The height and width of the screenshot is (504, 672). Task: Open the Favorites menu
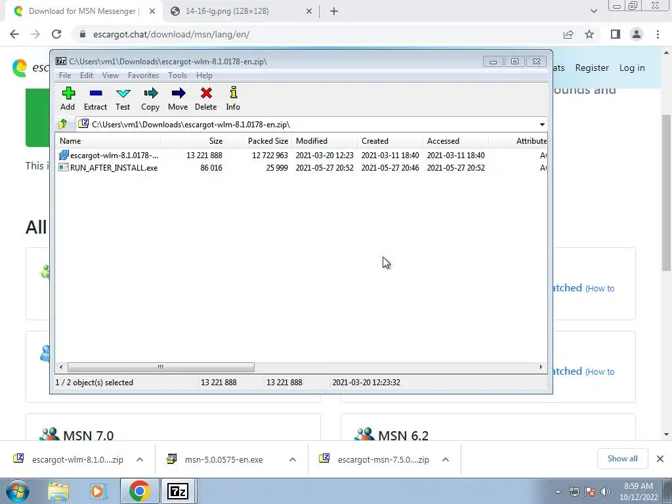143,75
